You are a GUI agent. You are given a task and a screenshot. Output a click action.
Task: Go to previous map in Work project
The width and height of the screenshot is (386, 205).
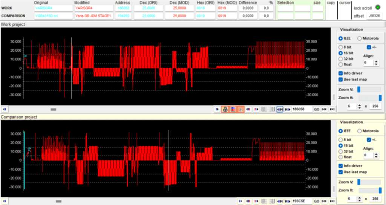280,109
